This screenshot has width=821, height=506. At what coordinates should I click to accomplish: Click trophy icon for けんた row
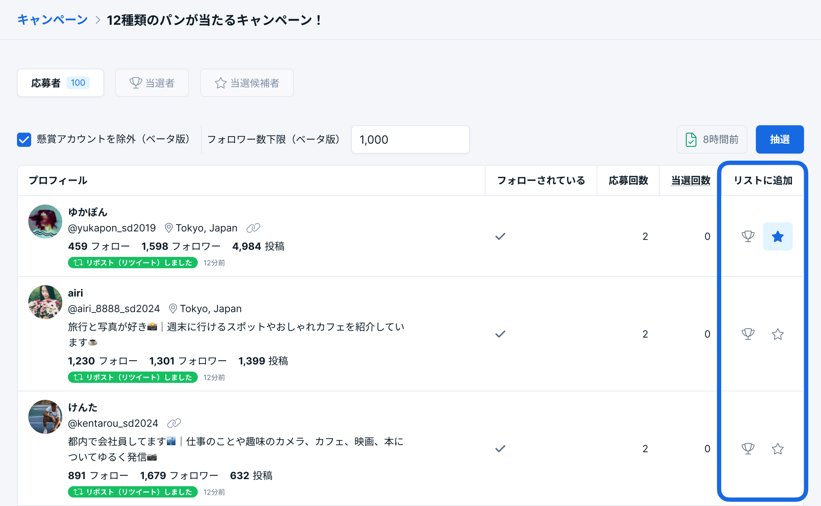(x=748, y=449)
